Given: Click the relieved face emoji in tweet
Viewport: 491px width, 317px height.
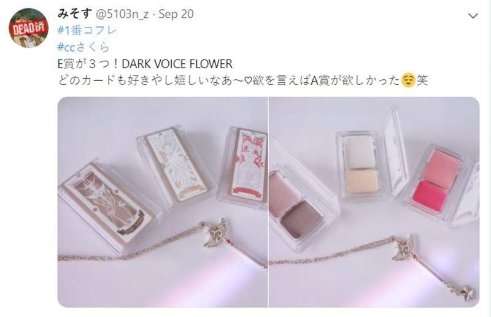Looking at the screenshot, I should (x=408, y=80).
